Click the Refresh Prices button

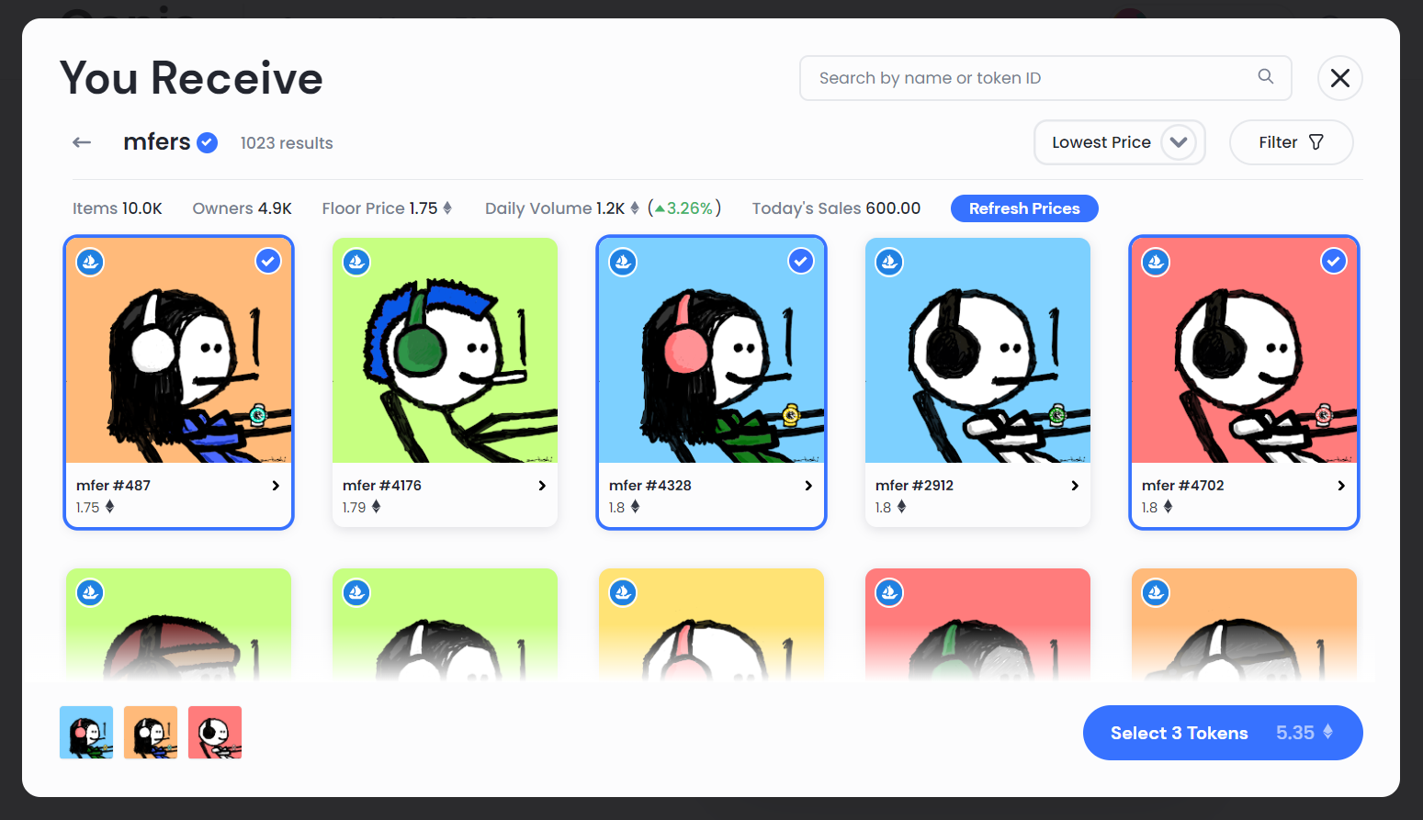1024,208
